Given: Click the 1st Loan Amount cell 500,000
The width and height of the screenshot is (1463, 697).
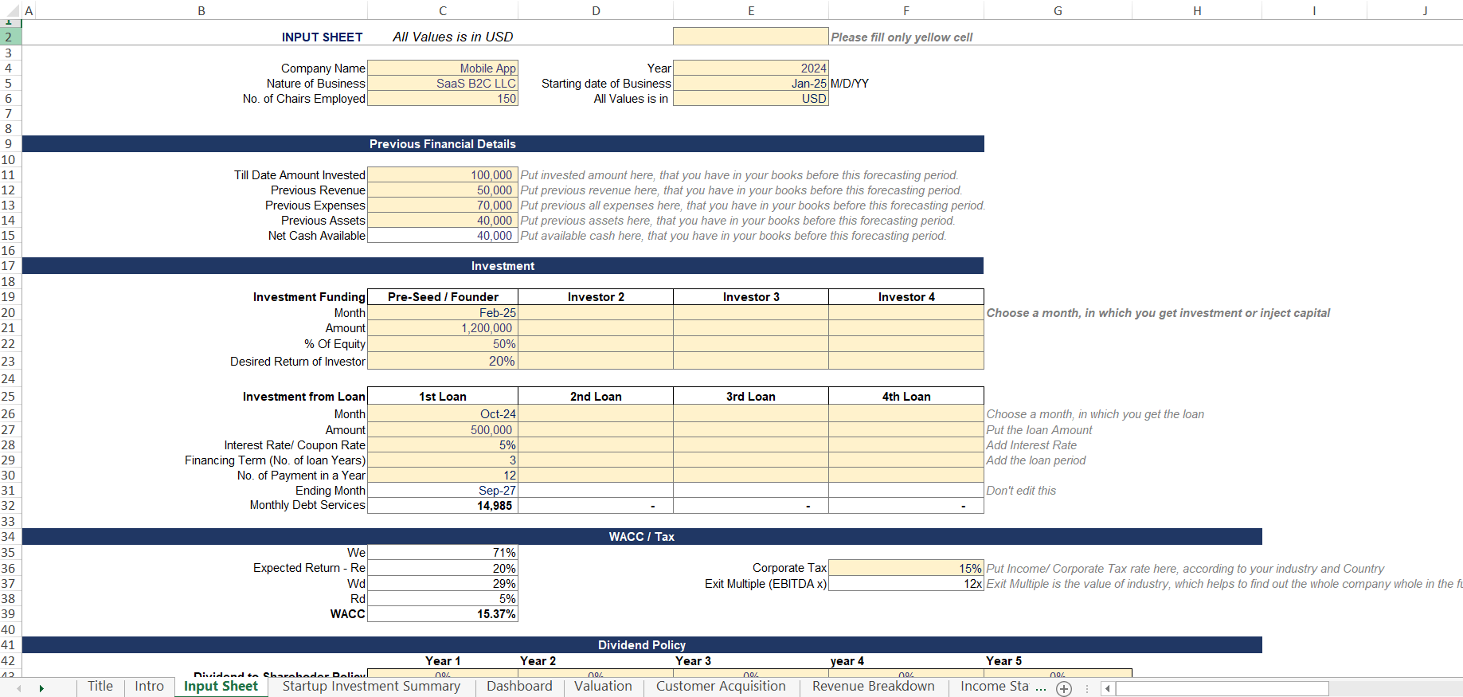Looking at the screenshot, I should [x=443, y=430].
